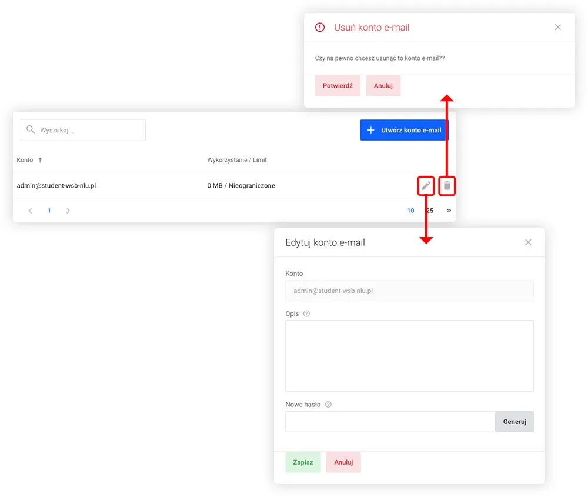Go to the next page with right chevron

pyautogui.click(x=68, y=211)
